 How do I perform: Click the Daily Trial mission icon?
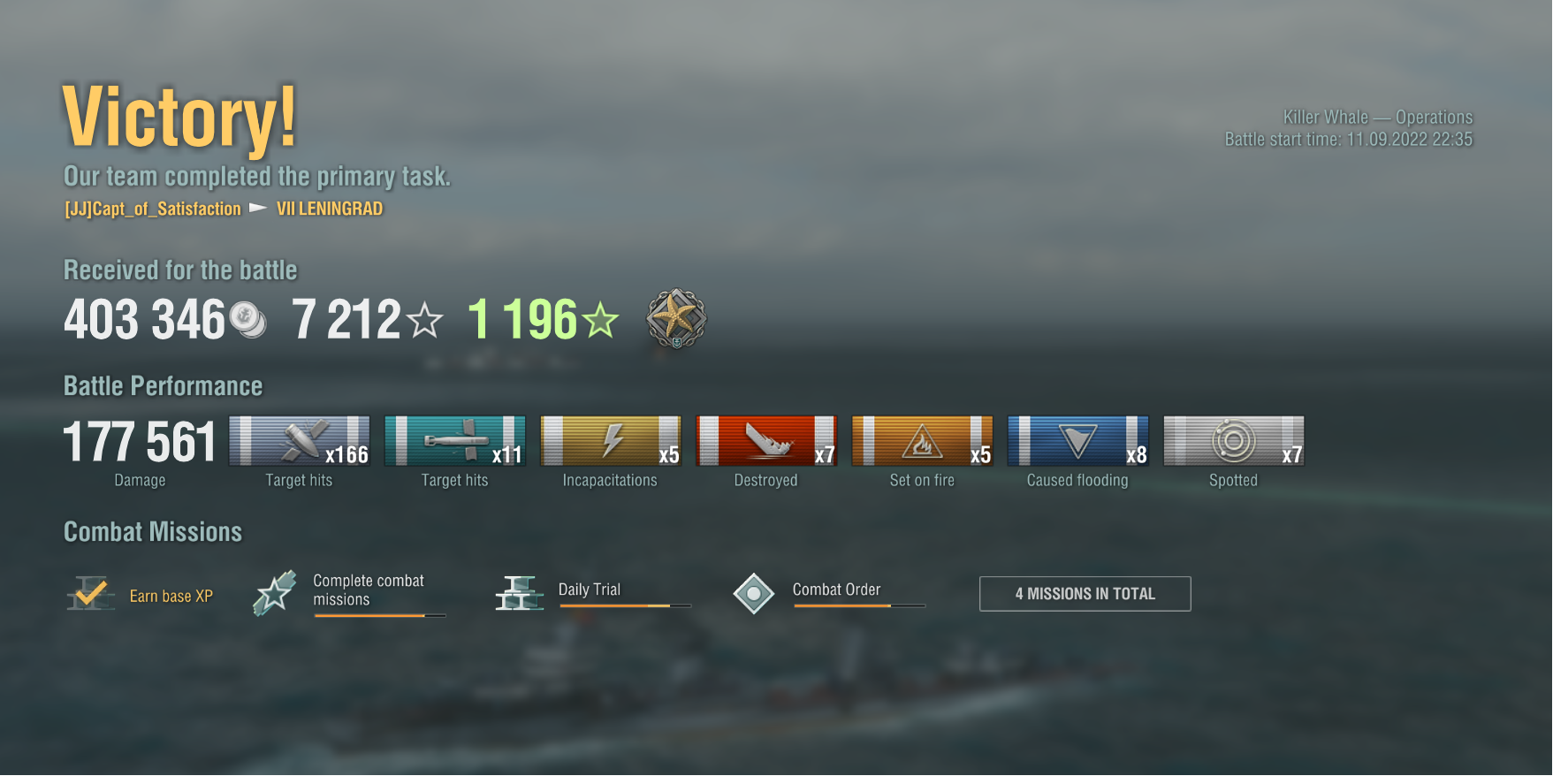[x=519, y=593]
